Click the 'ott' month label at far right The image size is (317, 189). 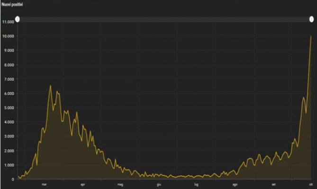[311, 185]
